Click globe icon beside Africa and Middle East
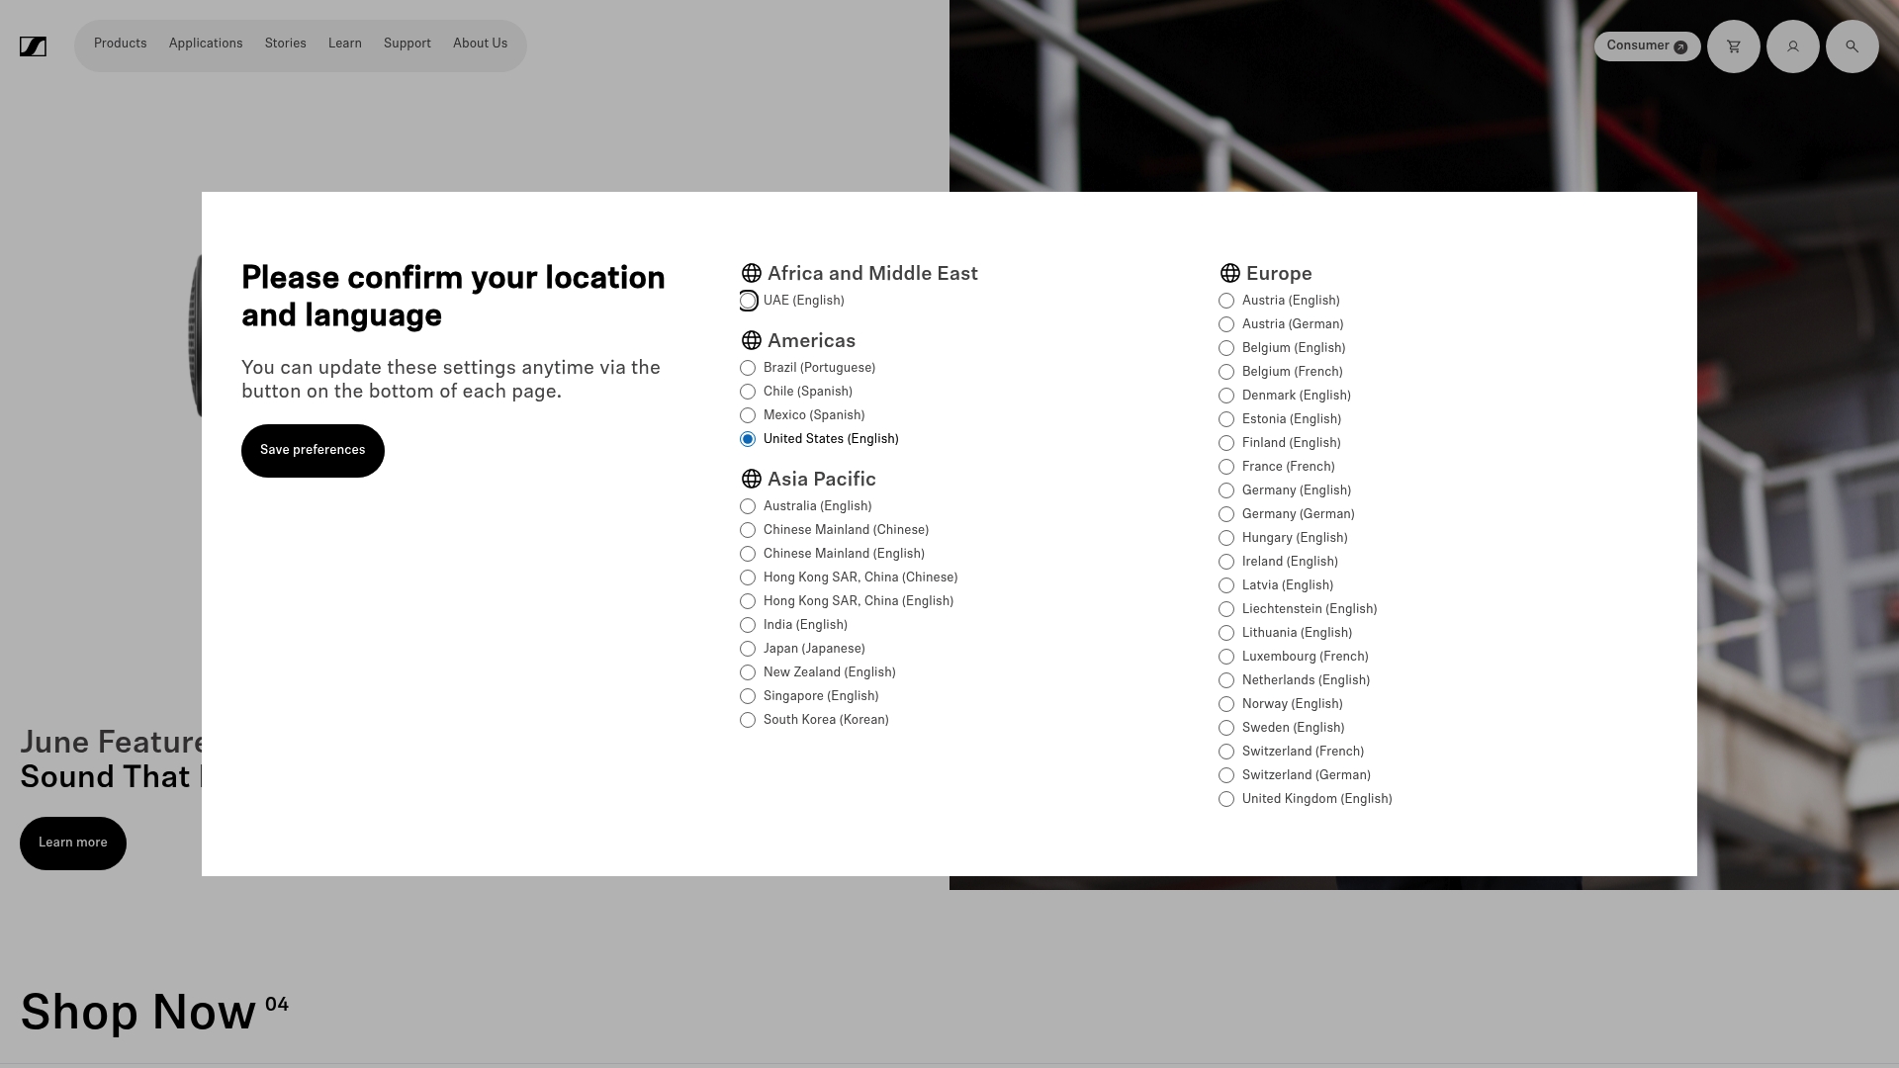 pyautogui.click(x=751, y=274)
